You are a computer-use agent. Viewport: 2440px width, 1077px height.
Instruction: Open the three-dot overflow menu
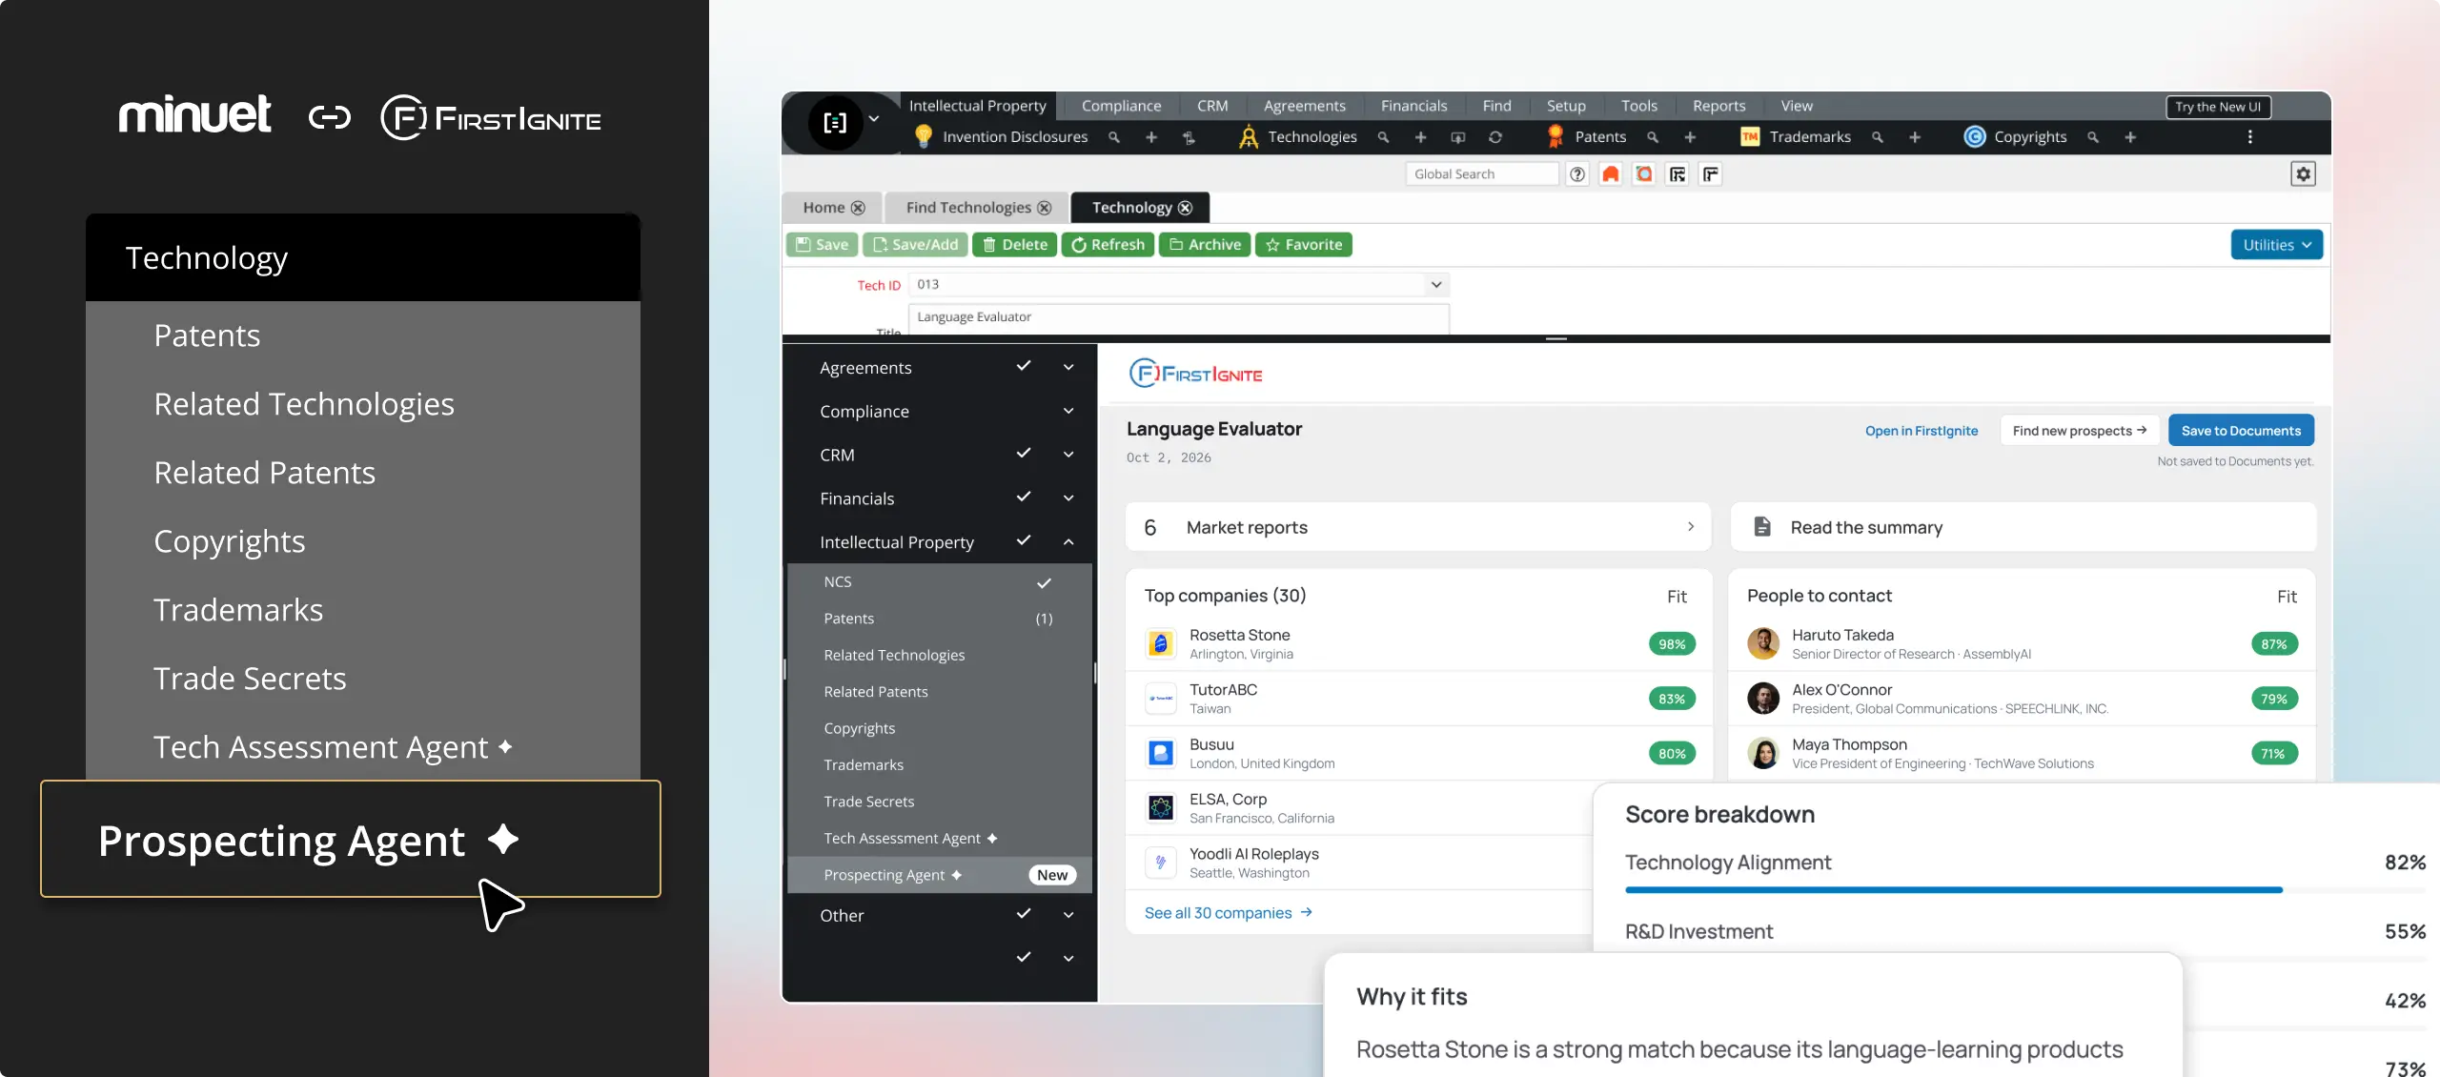coord(2250,137)
